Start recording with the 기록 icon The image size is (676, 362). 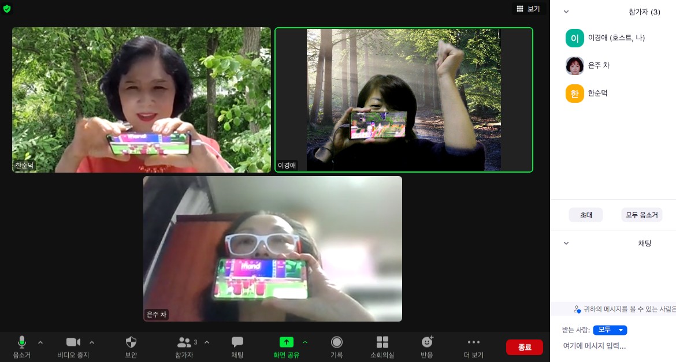337,342
